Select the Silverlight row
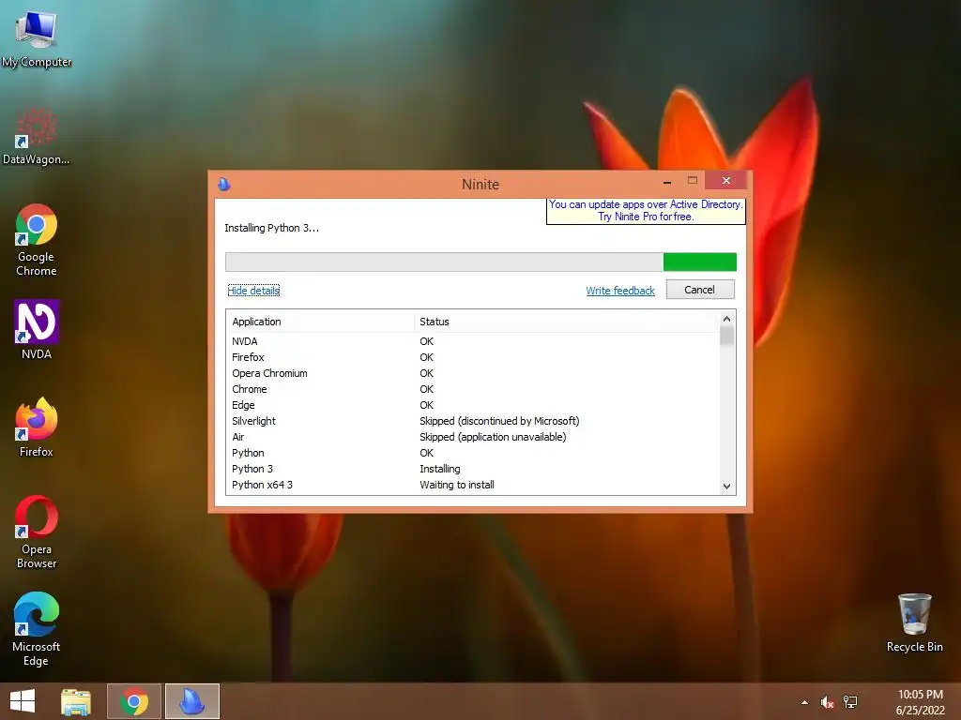The image size is (961, 720). pos(472,421)
